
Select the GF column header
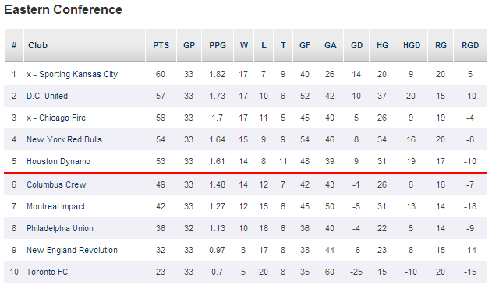(x=305, y=45)
